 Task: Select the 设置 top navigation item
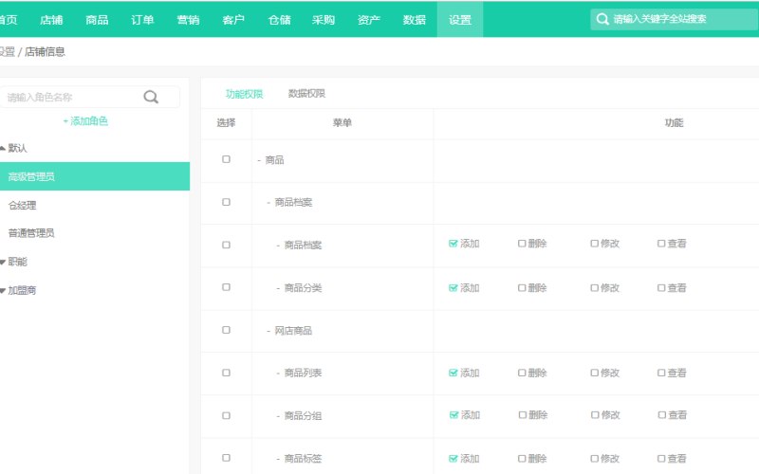tap(460, 20)
